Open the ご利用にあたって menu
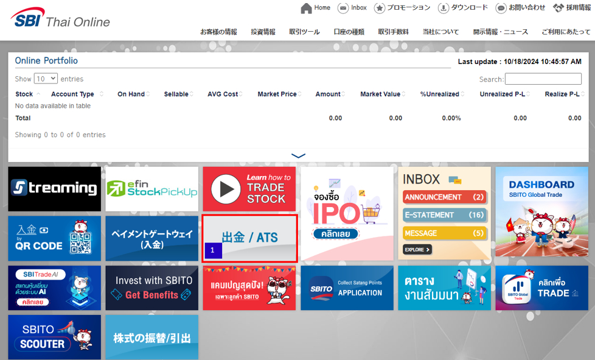The height and width of the screenshot is (360, 595). 566,32
